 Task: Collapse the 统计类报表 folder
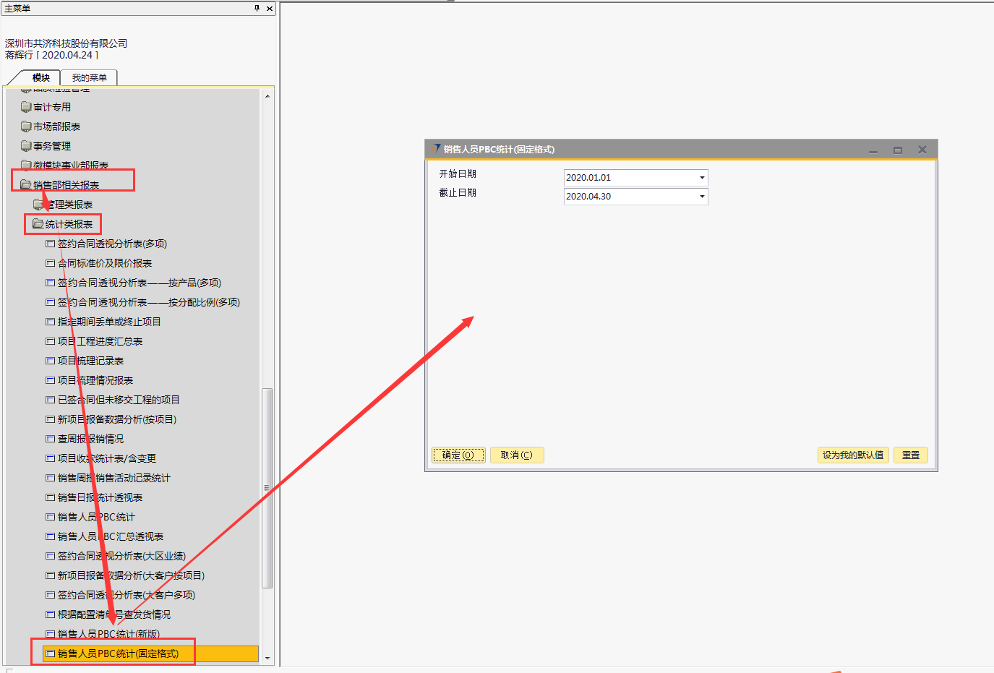[x=38, y=224]
